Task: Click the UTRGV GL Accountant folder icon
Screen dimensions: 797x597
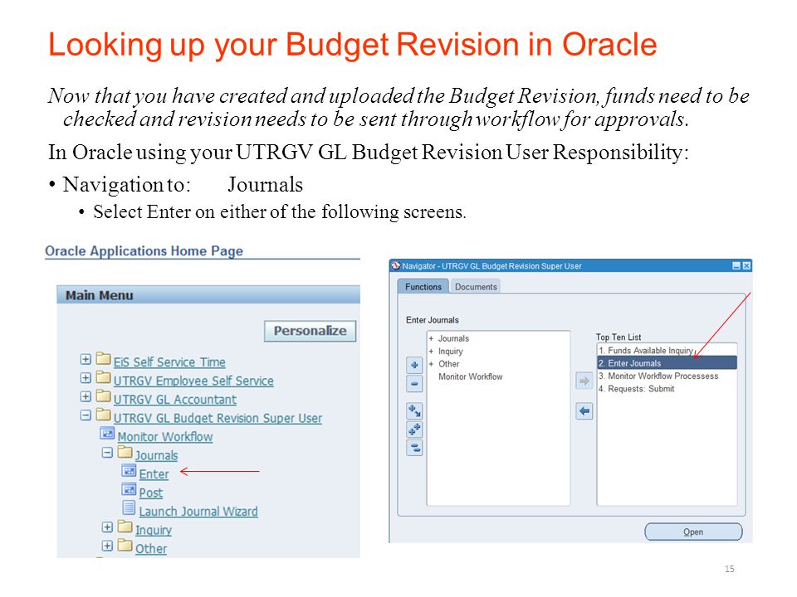Action: pyautogui.click(x=103, y=396)
